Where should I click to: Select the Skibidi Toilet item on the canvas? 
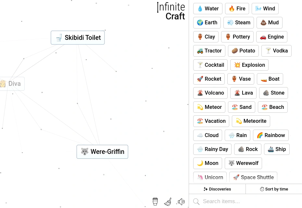[x=78, y=38]
